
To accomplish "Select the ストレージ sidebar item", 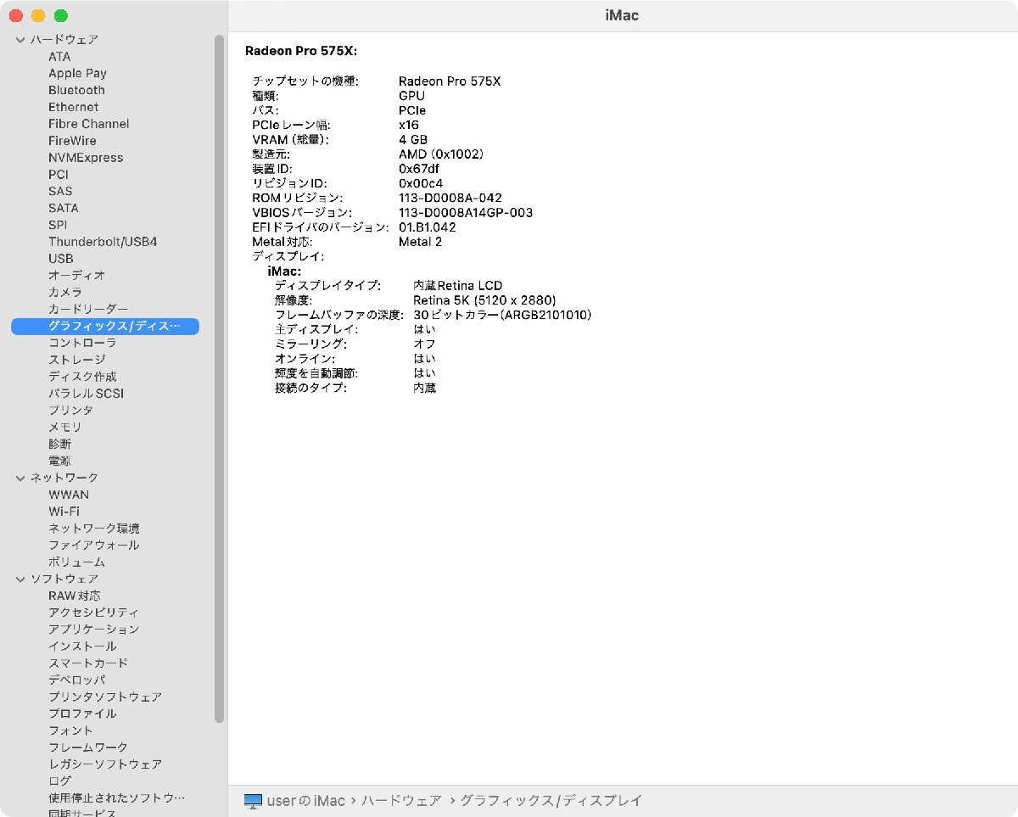I will click(x=76, y=360).
